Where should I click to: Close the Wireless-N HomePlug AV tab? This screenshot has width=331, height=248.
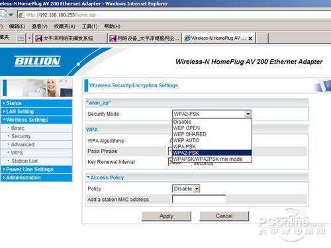pyautogui.click(x=250, y=38)
